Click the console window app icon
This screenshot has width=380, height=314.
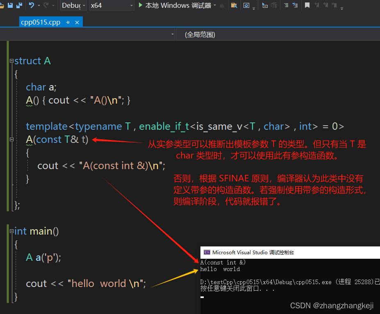(x=207, y=253)
